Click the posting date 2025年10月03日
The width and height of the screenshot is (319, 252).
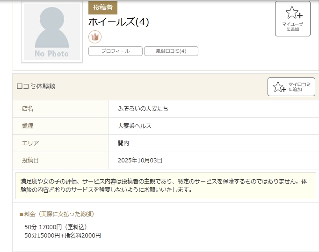pos(140,161)
